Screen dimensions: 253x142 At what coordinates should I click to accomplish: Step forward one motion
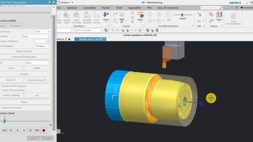pyautogui.click(x=30, y=130)
